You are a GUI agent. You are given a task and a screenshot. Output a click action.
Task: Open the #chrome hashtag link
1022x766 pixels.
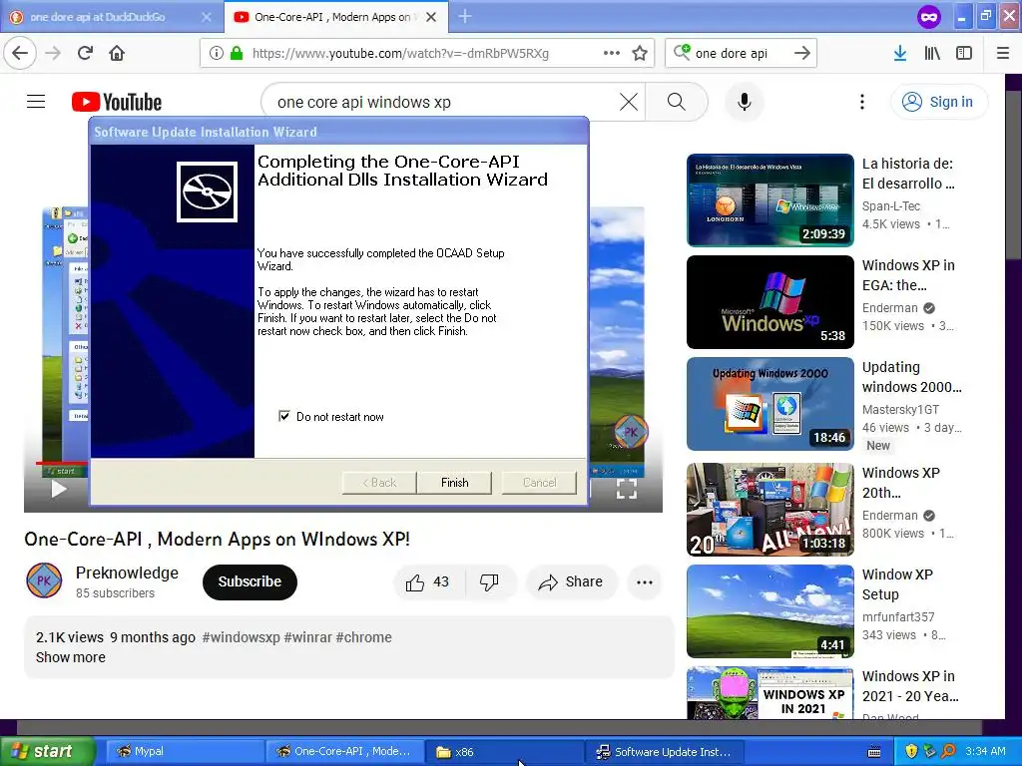tap(363, 637)
